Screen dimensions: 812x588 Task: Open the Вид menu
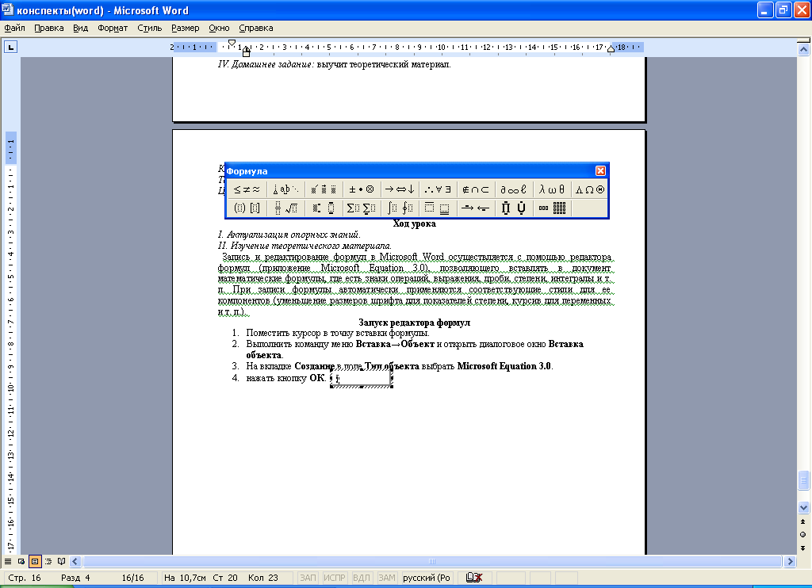(80, 28)
